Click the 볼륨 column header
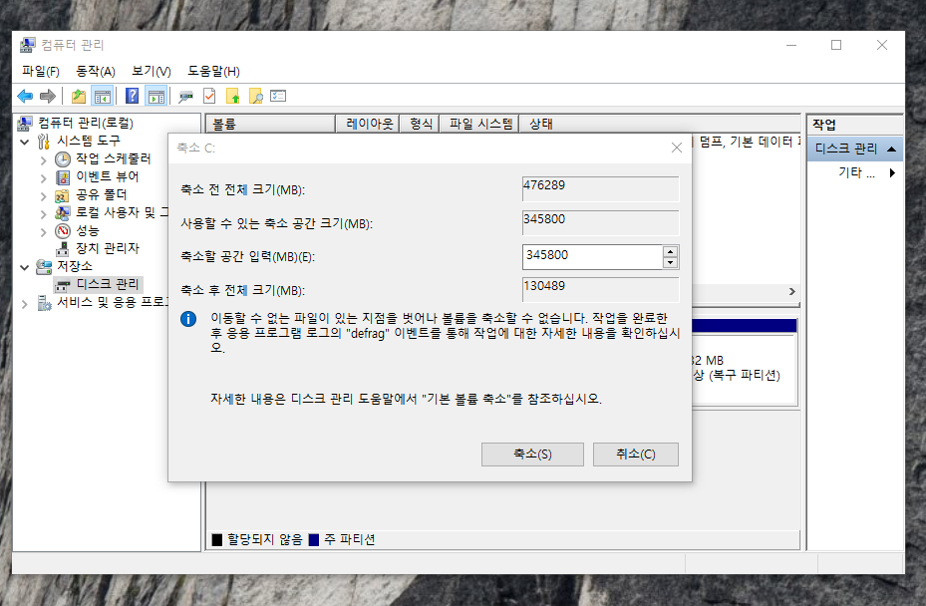 270,124
